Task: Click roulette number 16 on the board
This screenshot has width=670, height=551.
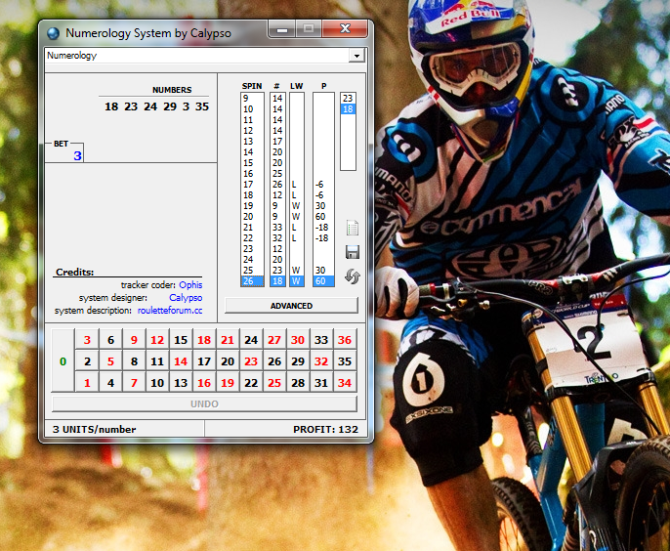Action: [x=204, y=383]
